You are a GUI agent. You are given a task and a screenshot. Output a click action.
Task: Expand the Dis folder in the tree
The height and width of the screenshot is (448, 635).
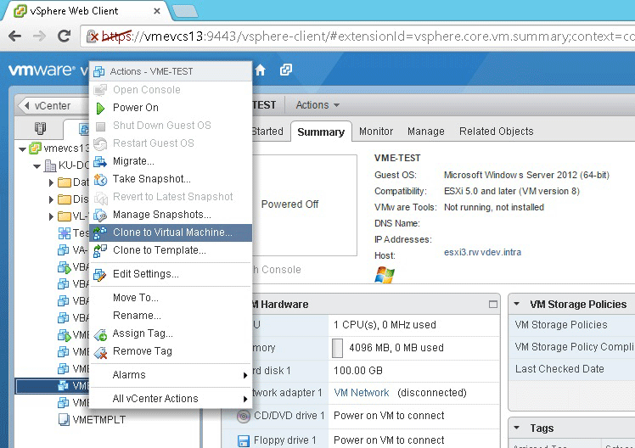pyautogui.click(x=51, y=199)
